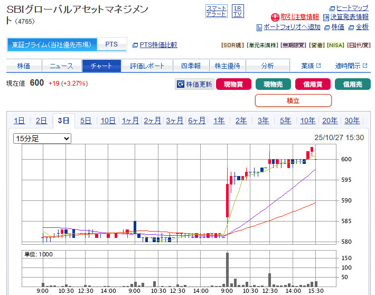Open 四季報 tab

pyautogui.click(x=190, y=66)
